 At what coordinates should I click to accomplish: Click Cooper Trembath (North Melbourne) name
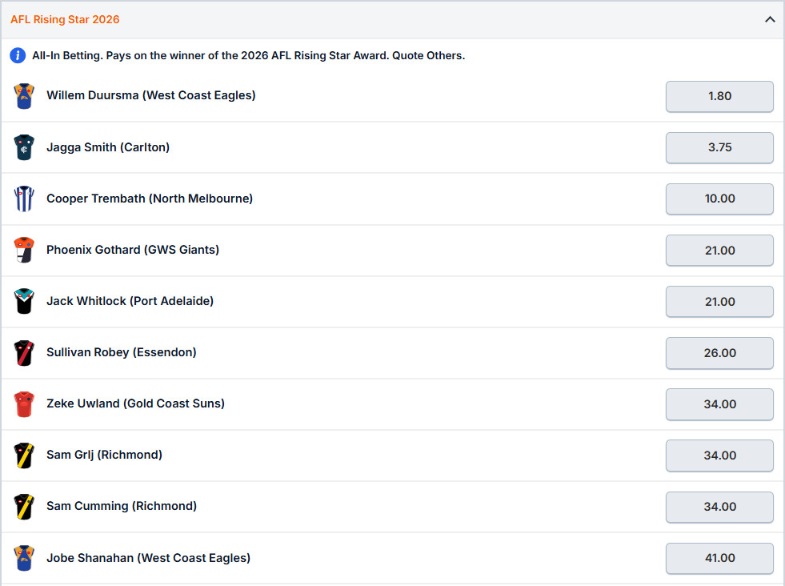(150, 199)
